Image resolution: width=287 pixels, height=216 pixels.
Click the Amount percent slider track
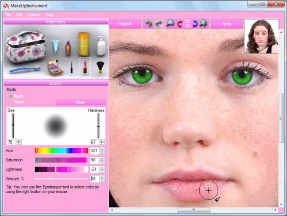coord(61,179)
